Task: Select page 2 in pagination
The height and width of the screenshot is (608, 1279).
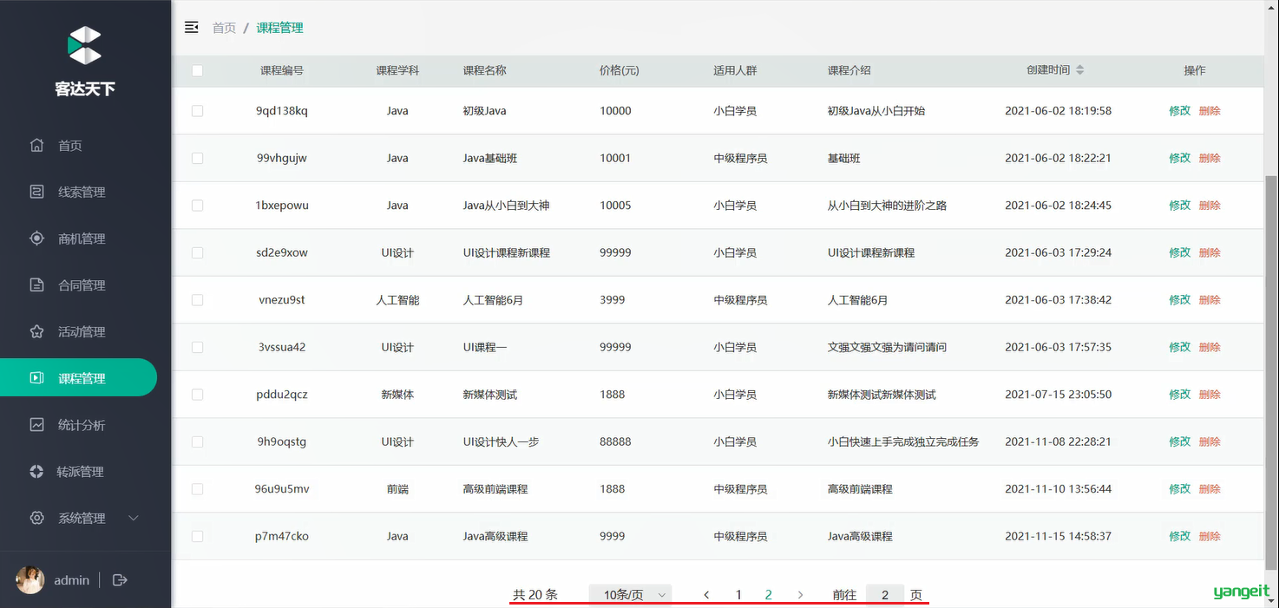Action: click(x=769, y=595)
